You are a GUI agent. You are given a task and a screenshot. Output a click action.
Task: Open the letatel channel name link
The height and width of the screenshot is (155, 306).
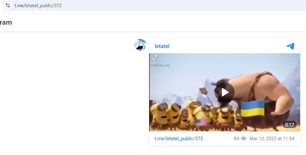[162, 46]
